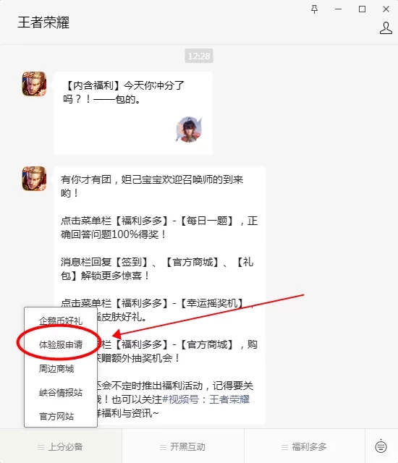Click the 12:28 timestamp label

tap(199, 56)
